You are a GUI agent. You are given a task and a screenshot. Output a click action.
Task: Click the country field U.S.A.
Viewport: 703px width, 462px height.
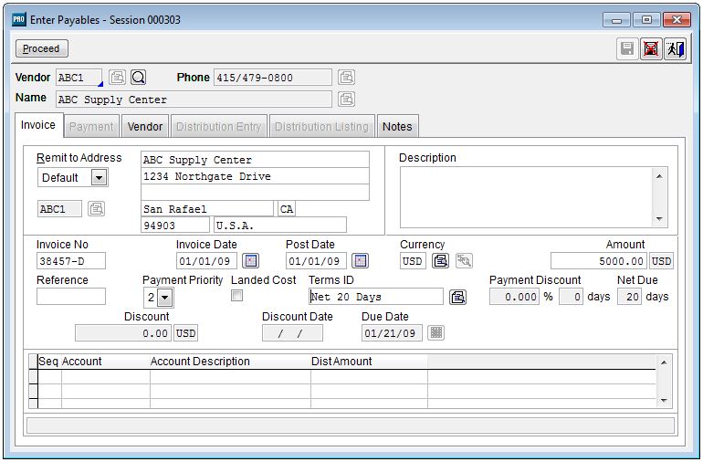(x=280, y=226)
